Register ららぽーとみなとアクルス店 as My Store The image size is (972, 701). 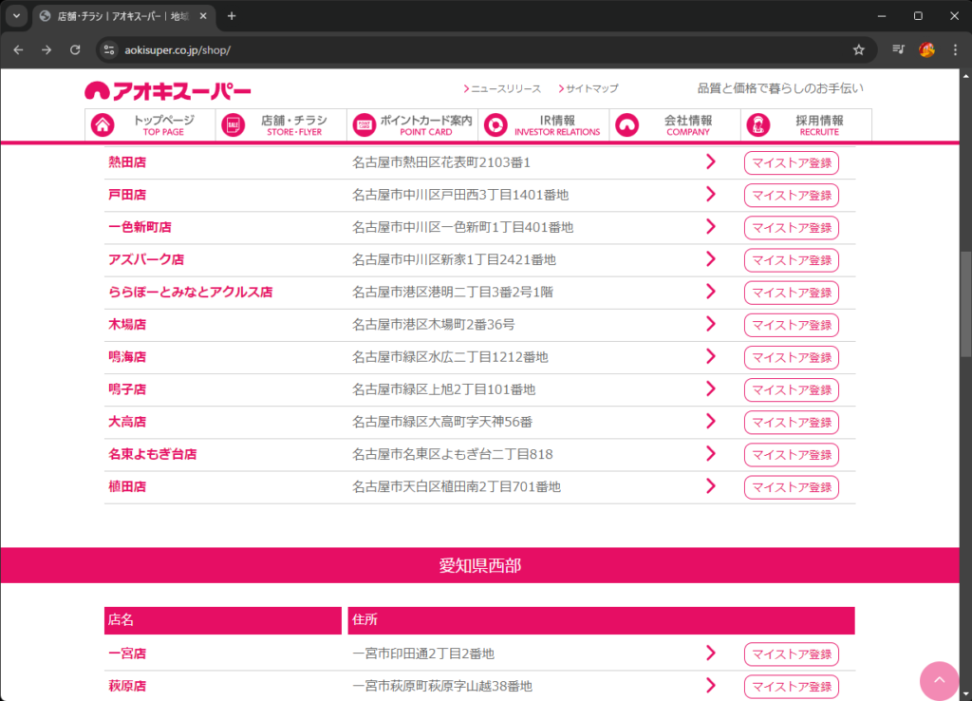click(792, 293)
